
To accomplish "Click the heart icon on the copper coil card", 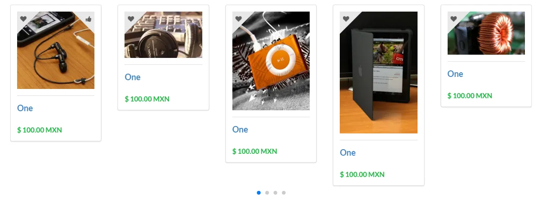I will (454, 19).
